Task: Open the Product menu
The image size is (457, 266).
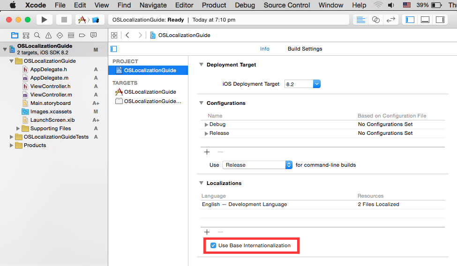Action: pos(214,5)
